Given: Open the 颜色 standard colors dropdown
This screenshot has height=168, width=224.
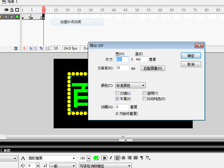Looking at the screenshot, I should pyautogui.click(x=130, y=85).
